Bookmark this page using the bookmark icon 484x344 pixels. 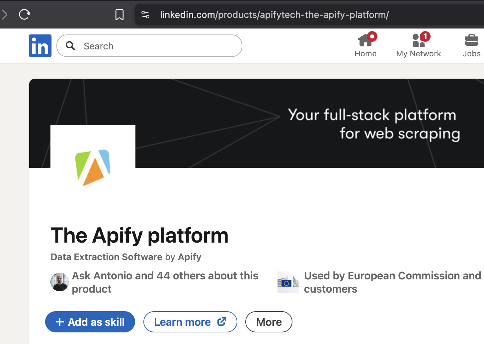120,15
